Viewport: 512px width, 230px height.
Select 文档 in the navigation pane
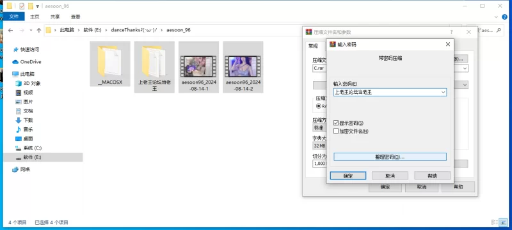(28, 111)
